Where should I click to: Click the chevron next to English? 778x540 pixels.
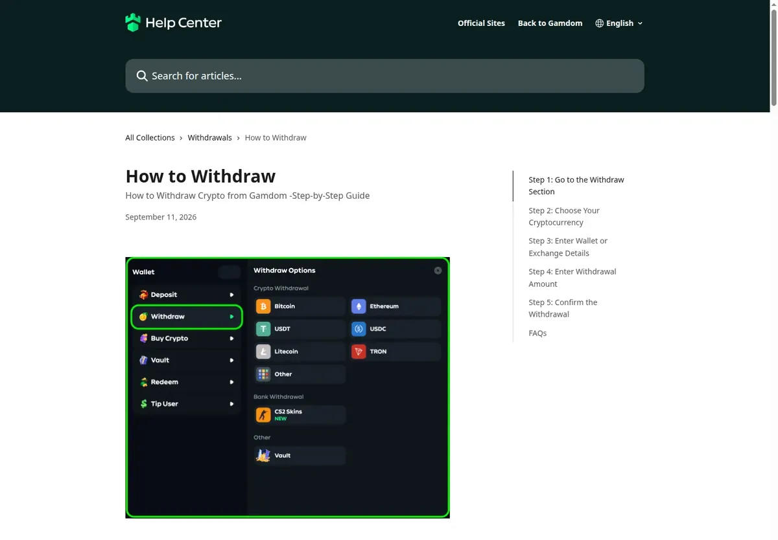point(640,23)
